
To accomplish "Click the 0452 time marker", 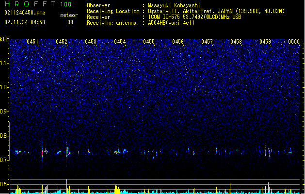I will (62, 42).
